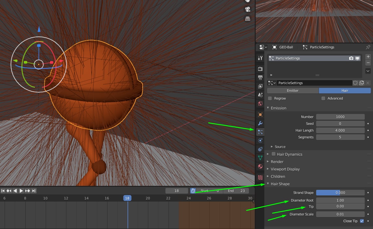
Task: Open the Particle properties tab
Action: click(x=260, y=132)
